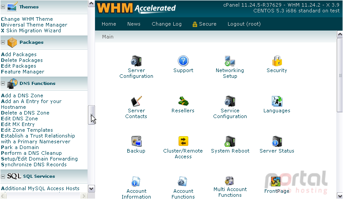Collapse the Themes section
Image resolution: width=343 pixels, height=199 pixels.
click(x=3, y=7)
